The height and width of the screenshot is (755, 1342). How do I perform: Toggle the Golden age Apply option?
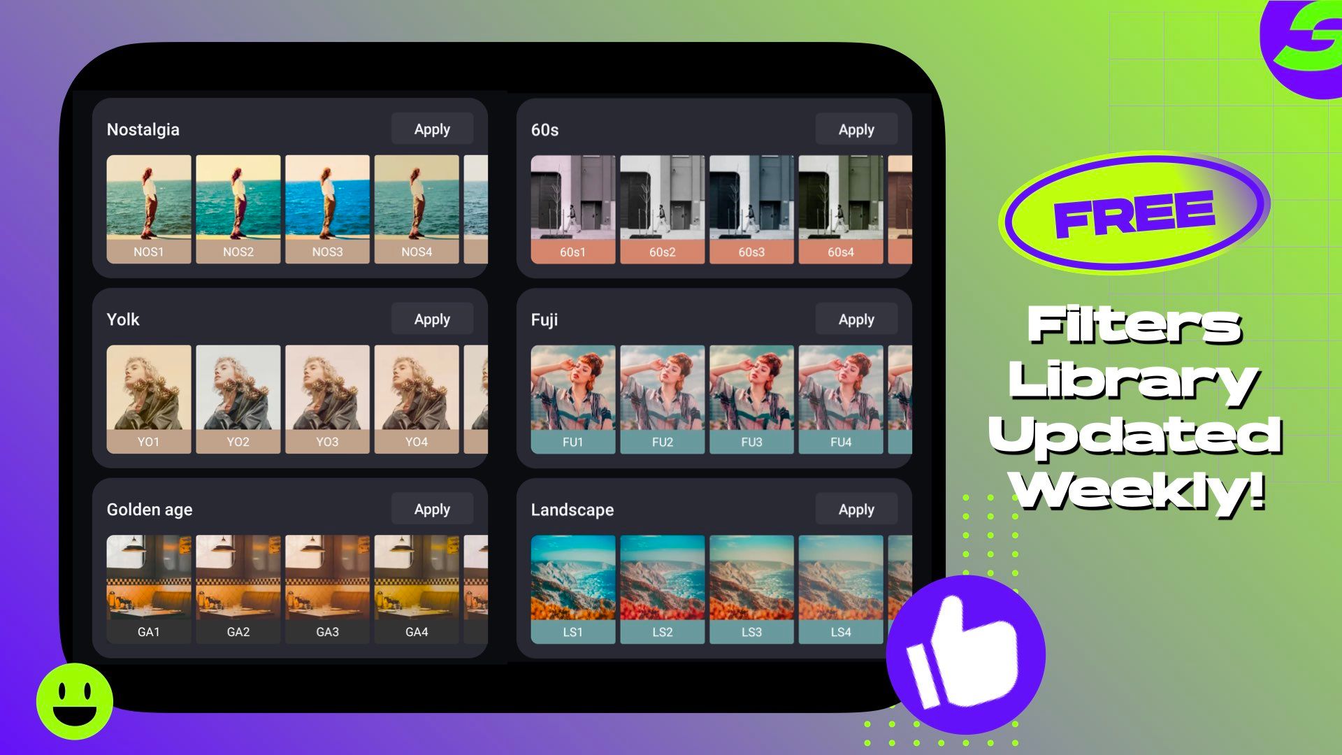coord(432,509)
